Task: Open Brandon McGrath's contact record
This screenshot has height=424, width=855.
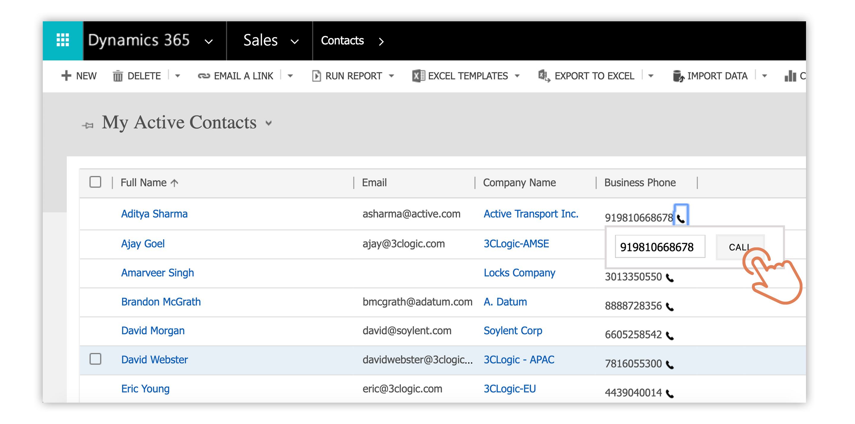Action: [161, 302]
